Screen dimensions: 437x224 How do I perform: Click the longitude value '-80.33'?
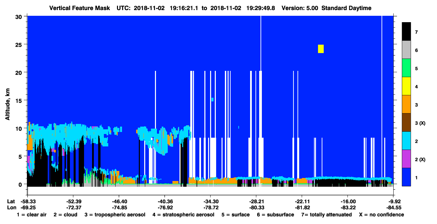point(256,208)
